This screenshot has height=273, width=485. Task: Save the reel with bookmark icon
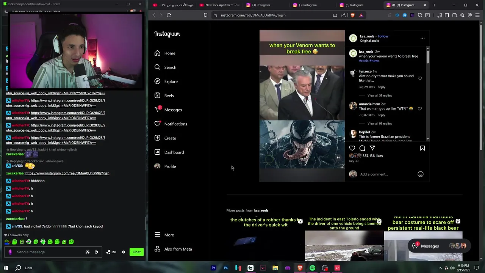(x=422, y=148)
